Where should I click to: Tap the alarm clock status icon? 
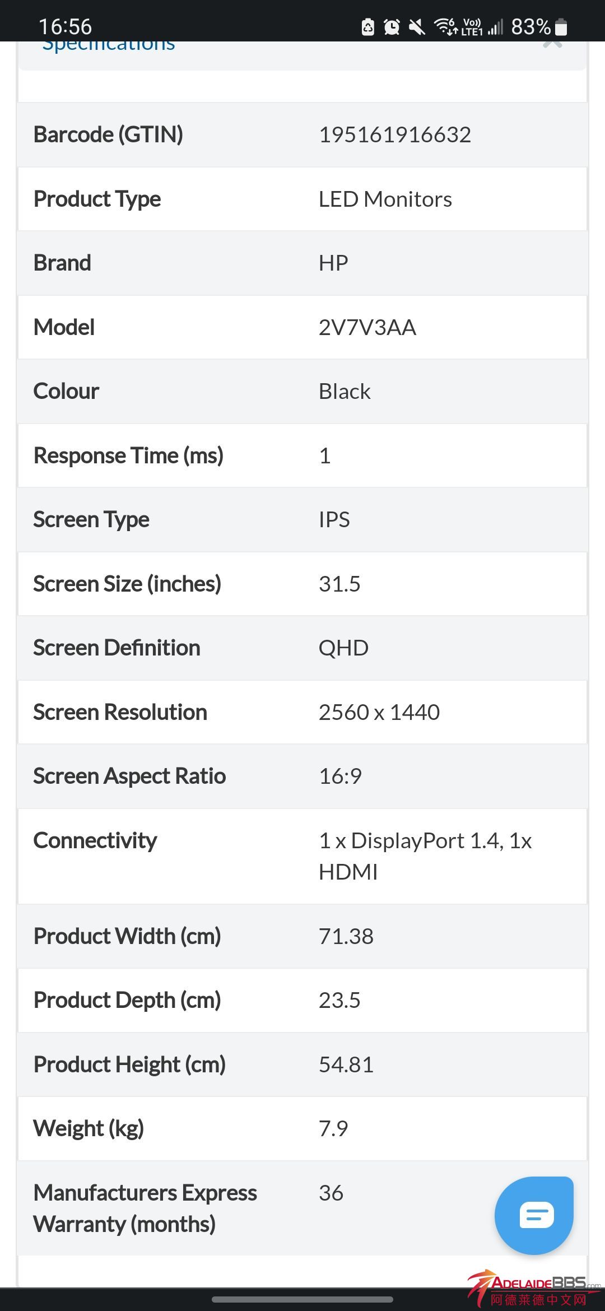pyautogui.click(x=392, y=26)
